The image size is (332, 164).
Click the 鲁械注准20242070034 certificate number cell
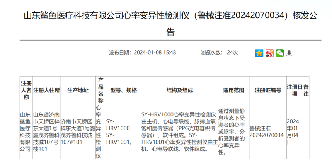(268, 132)
